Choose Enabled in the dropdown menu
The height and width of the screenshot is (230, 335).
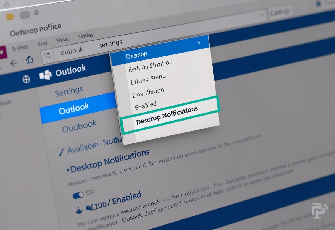pos(146,104)
